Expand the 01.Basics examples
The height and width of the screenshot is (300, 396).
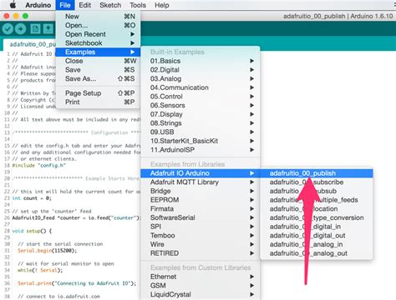click(201, 61)
